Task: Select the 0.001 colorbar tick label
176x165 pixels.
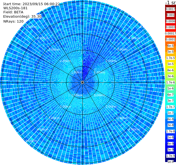Action: click(x=171, y=15)
